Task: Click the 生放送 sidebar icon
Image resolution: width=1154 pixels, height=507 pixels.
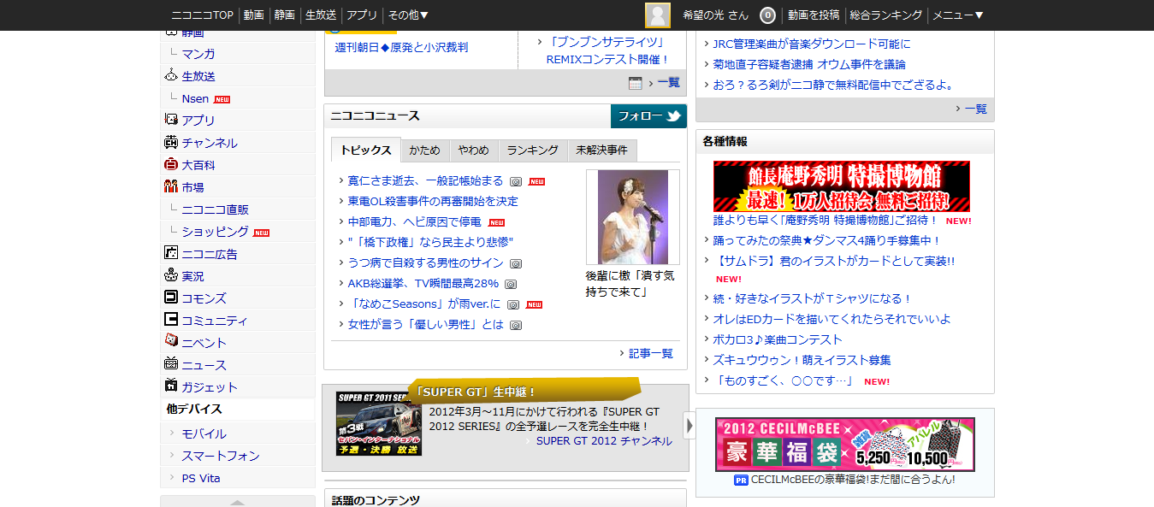Action: (x=171, y=75)
